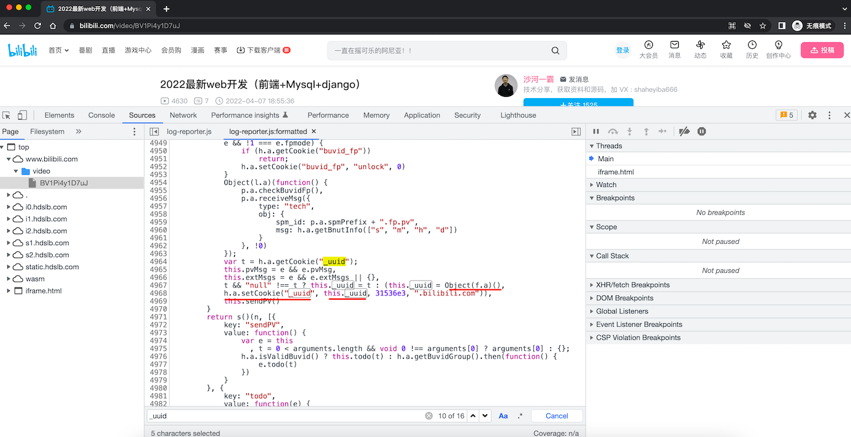
Task: Collapse the top frame tree node
Action: [x=2, y=147]
